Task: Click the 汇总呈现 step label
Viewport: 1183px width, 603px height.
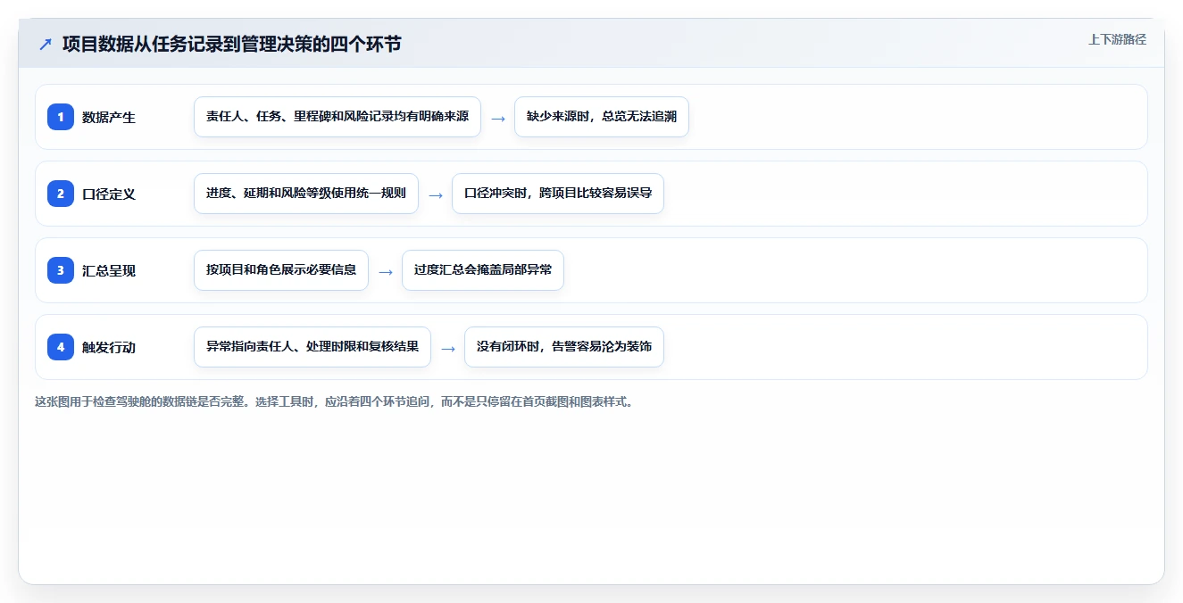Action: [109, 270]
